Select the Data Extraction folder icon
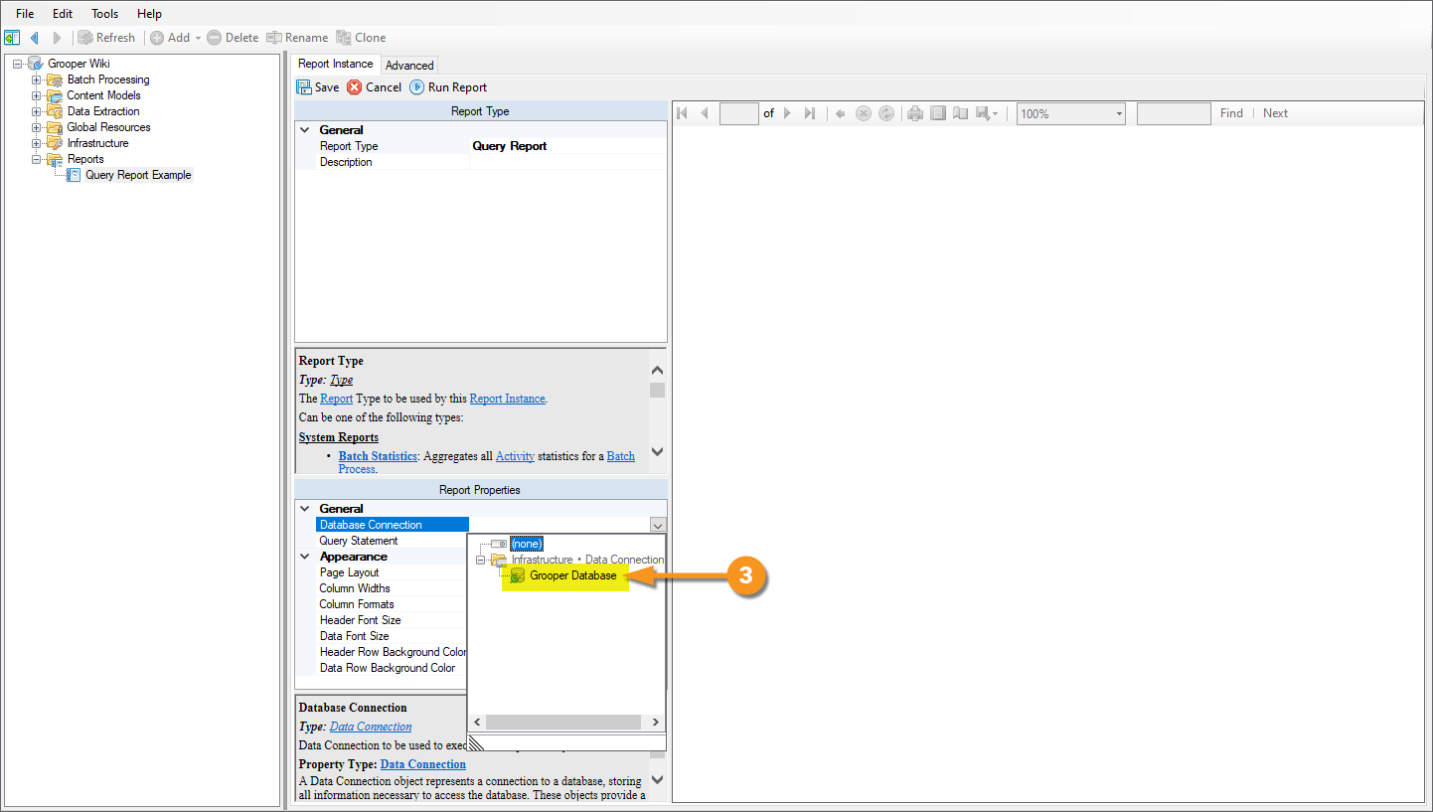 click(x=54, y=111)
